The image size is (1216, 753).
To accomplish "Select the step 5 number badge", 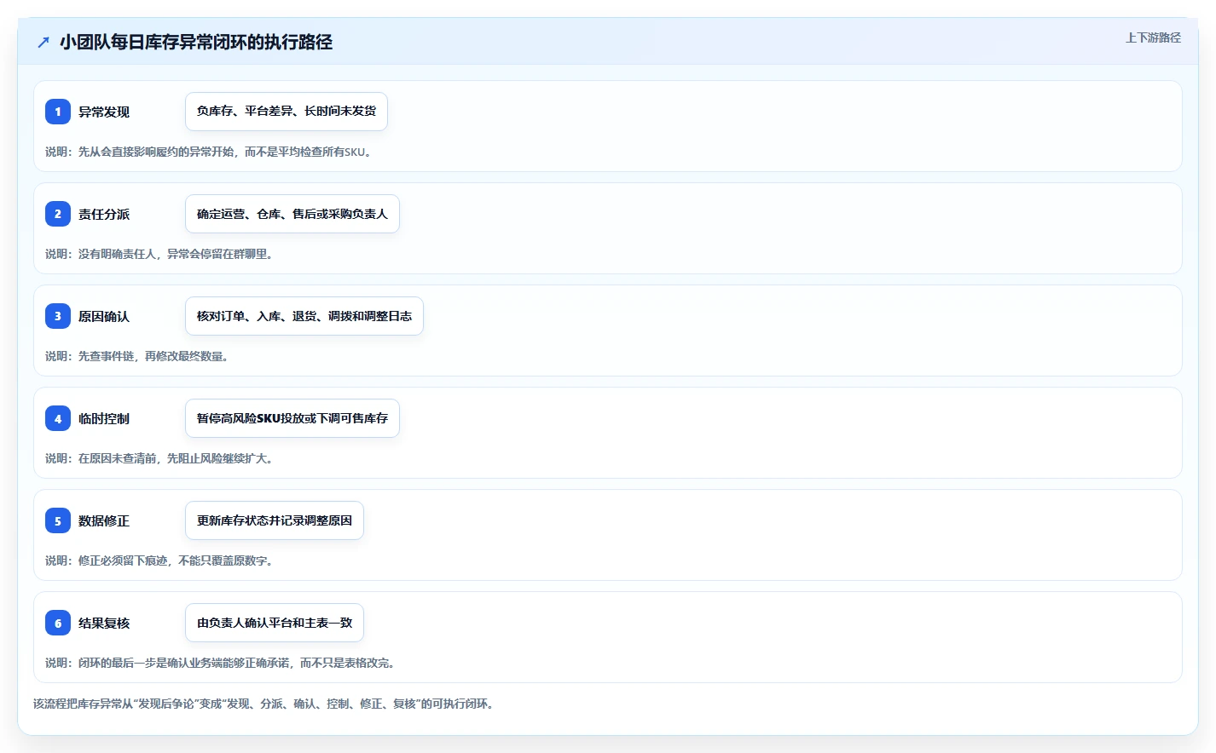I will tap(58, 520).
